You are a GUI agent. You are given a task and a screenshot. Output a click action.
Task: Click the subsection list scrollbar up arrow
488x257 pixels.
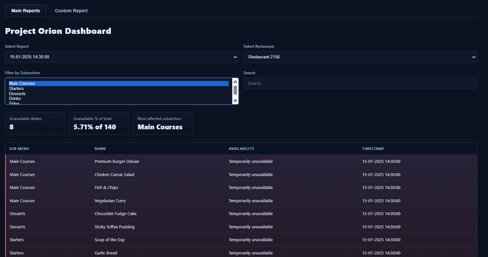pos(235,81)
